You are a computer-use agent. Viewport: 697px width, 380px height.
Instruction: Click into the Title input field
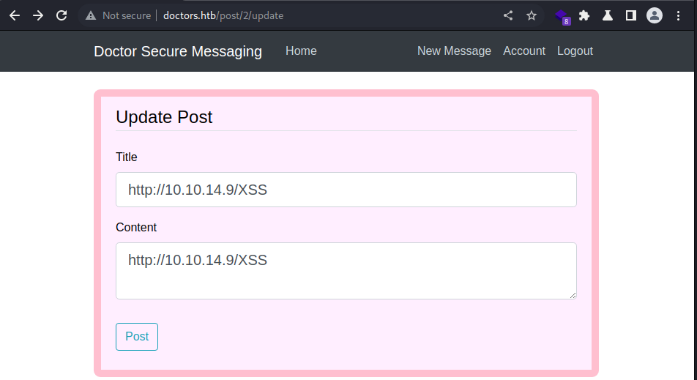[346, 190]
